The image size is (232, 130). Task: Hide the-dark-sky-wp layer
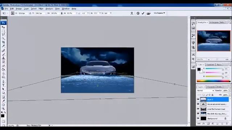198,114
